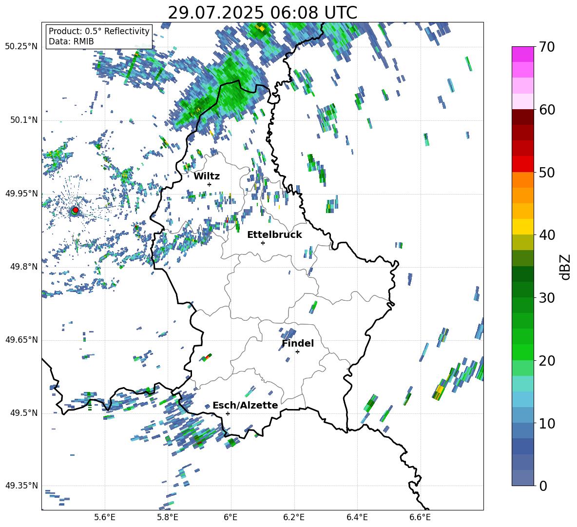Click the cross marker below Esch/Alzette
The width and height of the screenshot is (577, 527).
click(x=228, y=413)
